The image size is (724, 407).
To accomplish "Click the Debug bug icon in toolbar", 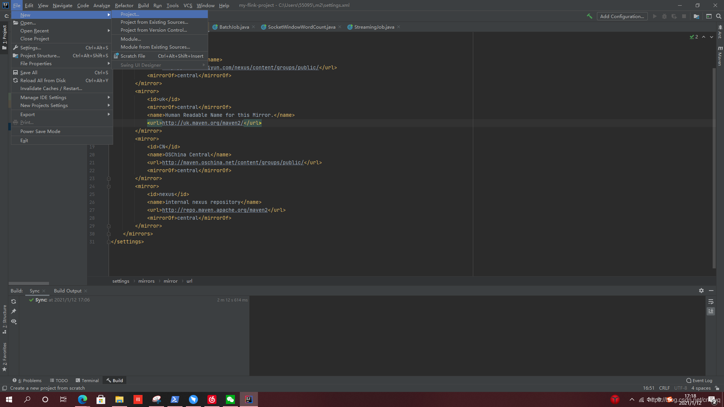I will click(664, 16).
